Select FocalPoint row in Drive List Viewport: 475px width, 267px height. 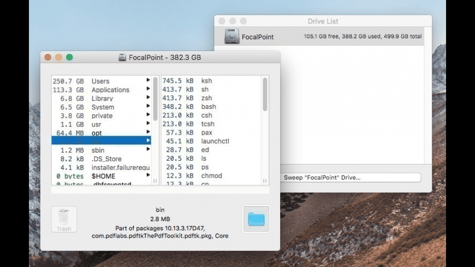319,37
